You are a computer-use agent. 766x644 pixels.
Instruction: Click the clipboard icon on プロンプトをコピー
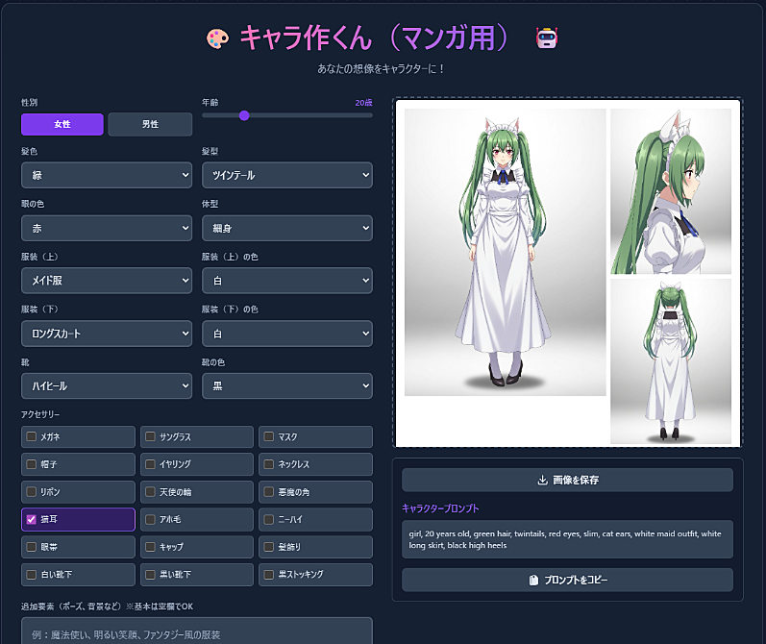532,581
